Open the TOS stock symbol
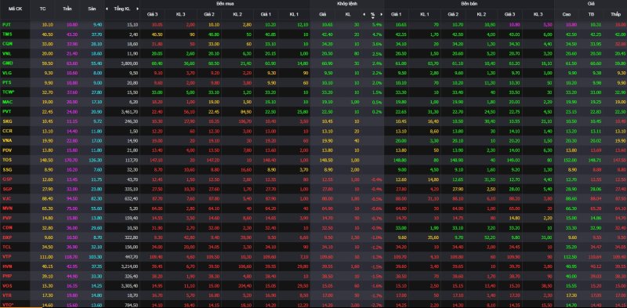The width and height of the screenshot is (627, 308). (6, 160)
